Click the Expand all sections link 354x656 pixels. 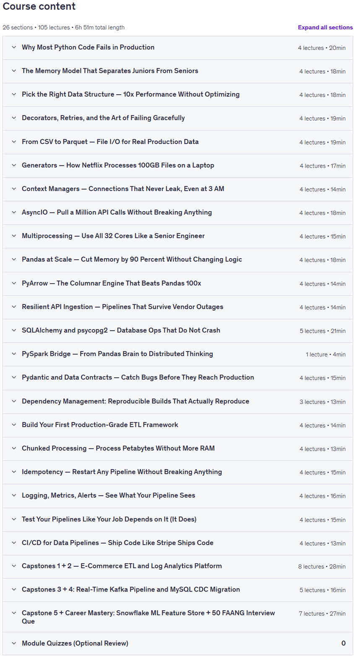coord(325,27)
